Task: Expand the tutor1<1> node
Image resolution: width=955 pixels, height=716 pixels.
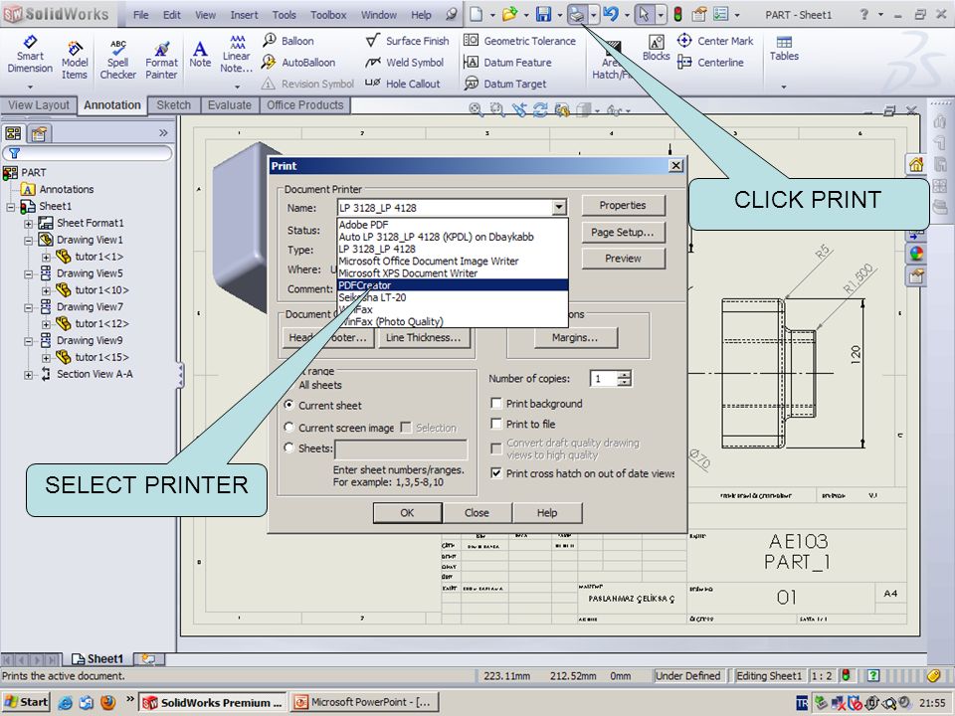Action: point(46,257)
